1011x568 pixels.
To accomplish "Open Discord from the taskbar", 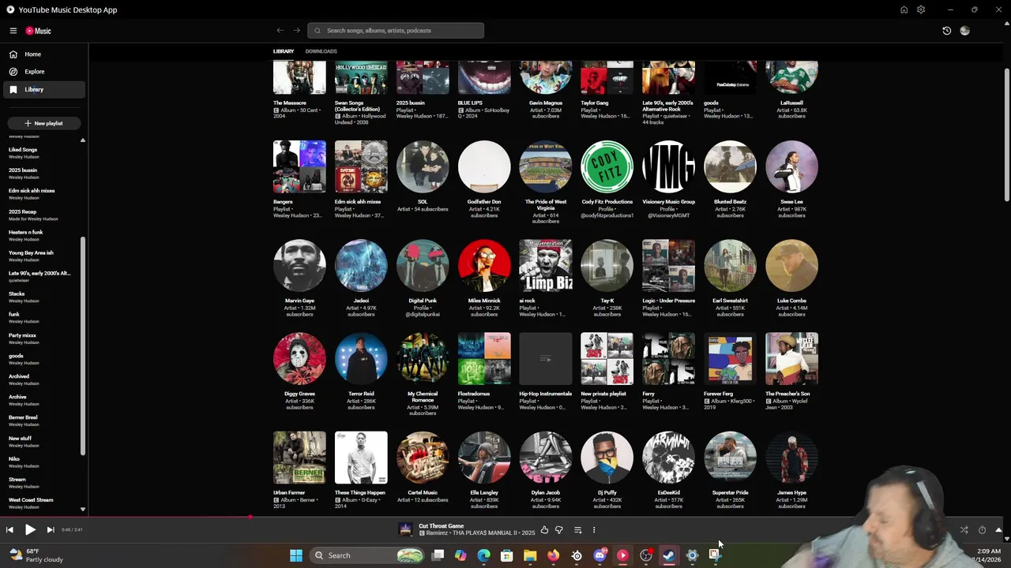I will pyautogui.click(x=599, y=555).
